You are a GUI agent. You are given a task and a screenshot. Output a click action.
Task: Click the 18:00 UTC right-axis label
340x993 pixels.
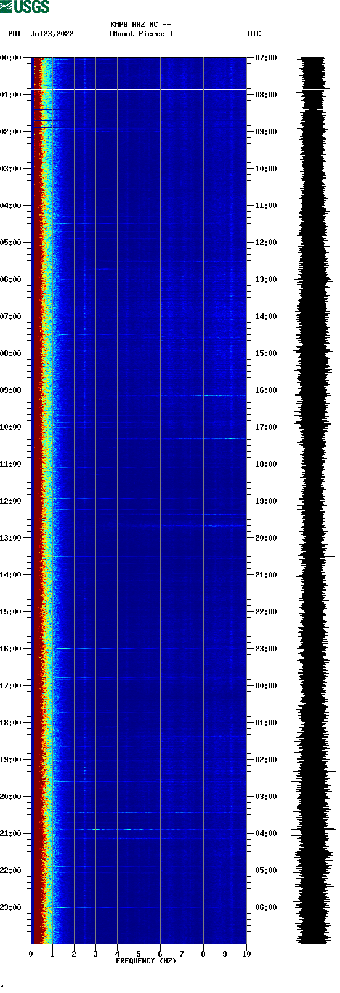[266, 464]
